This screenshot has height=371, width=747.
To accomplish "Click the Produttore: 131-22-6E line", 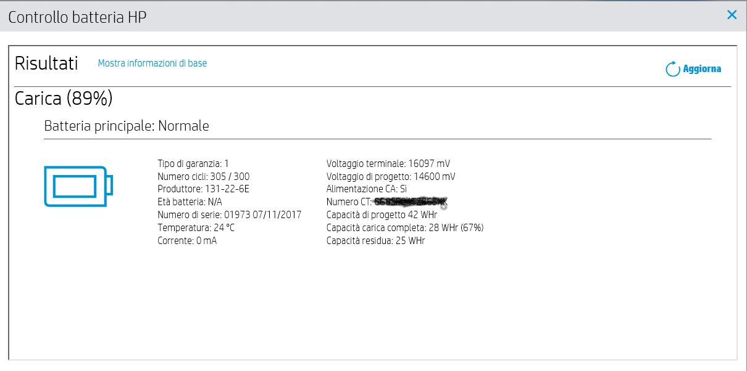I will click(x=204, y=189).
